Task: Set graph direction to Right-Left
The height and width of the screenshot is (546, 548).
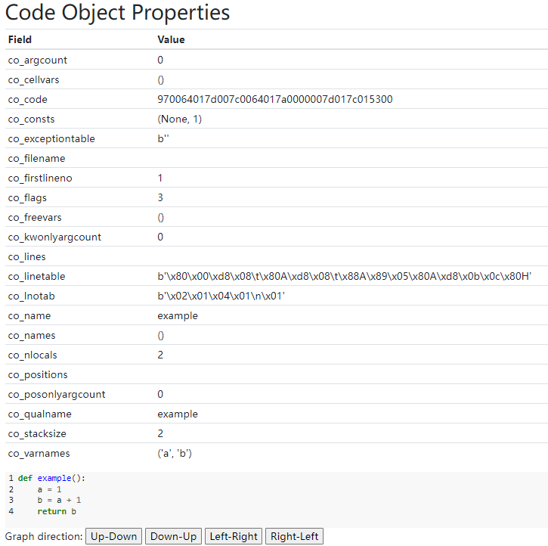Action: [x=294, y=536]
